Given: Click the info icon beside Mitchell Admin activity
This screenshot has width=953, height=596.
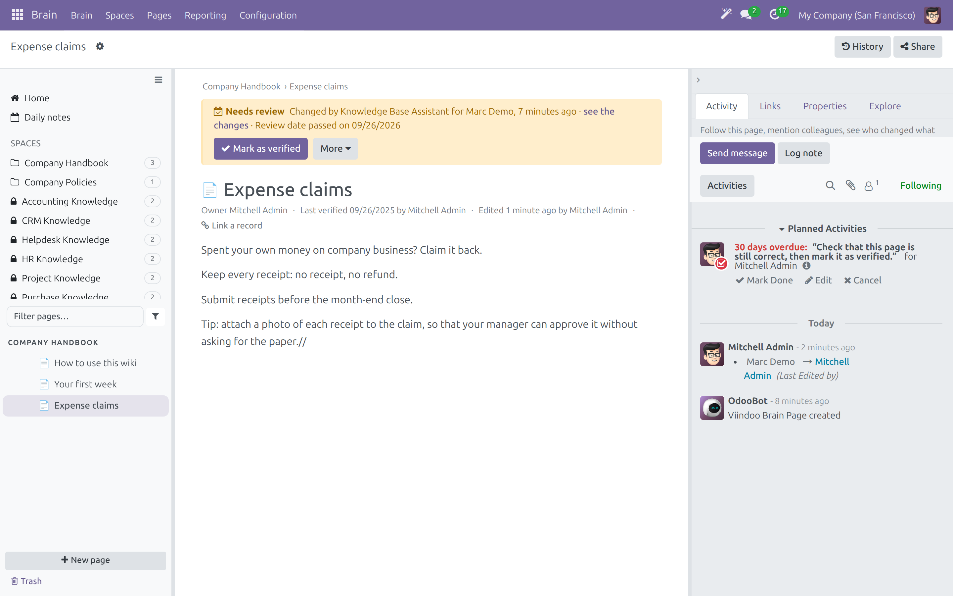Looking at the screenshot, I should click(806, 266).
